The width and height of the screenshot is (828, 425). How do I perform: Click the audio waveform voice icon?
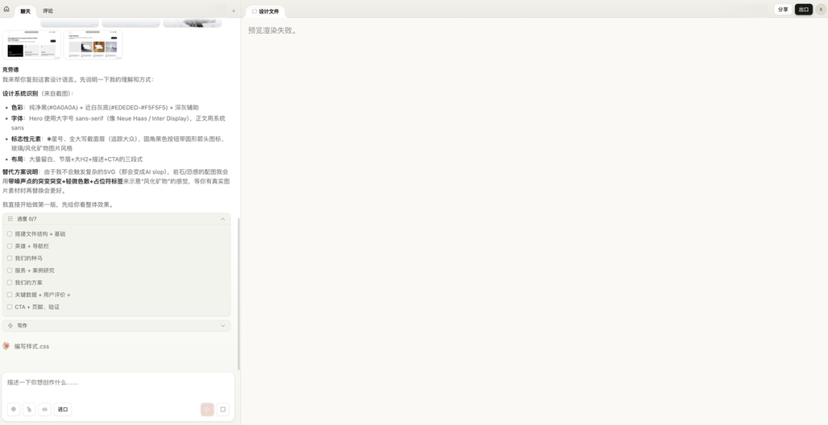tap(45, 409)
